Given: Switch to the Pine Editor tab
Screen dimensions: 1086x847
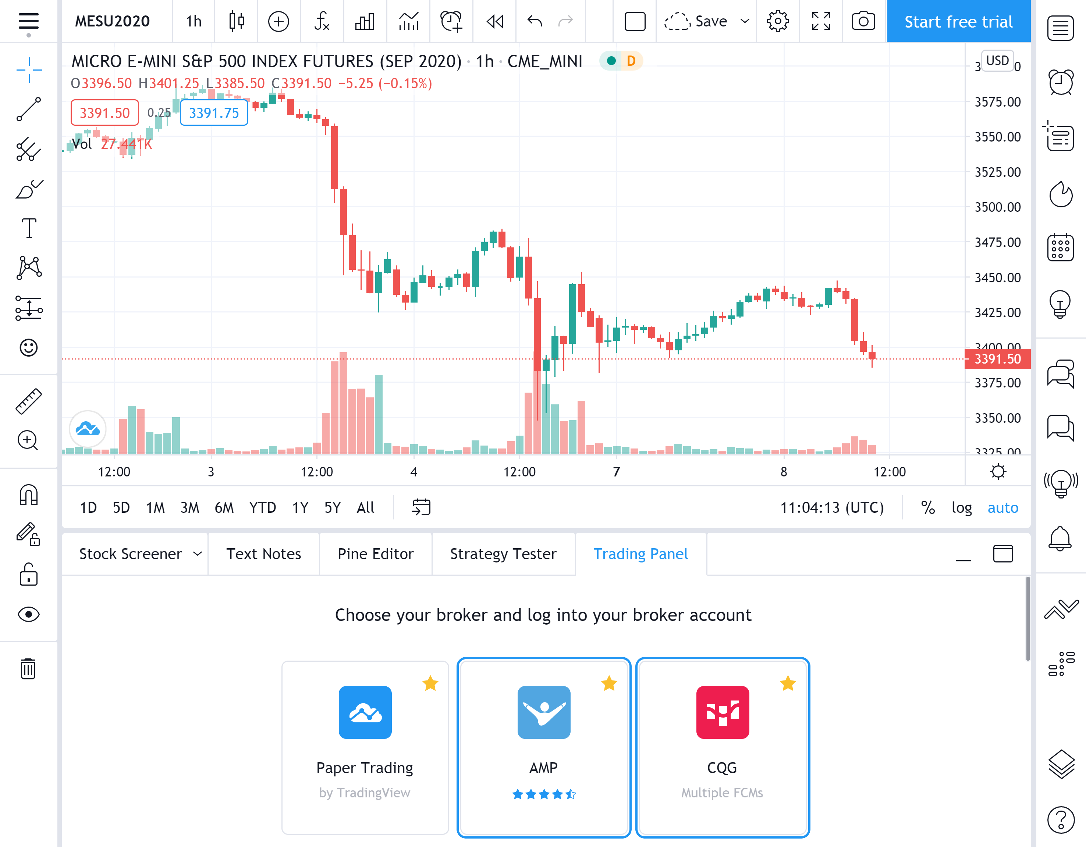Looking at the screenshot, I should click(375, 554).
